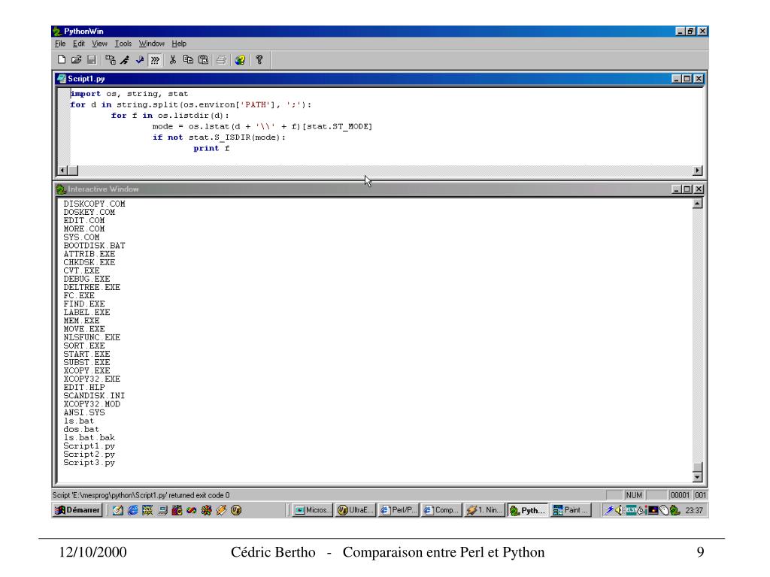Click the Pyth... taskbar button
The height and width of the screenshot is (577, 770).
(527, 510)
